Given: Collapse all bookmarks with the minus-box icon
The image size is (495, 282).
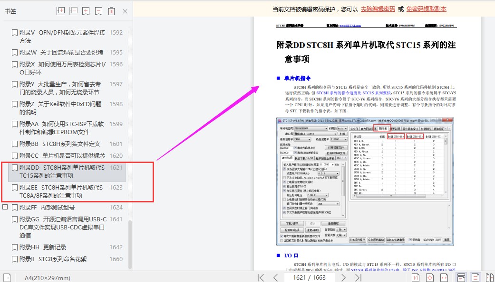Looking at the screenshot, I should pyautogui.click(x=73, y=11).
